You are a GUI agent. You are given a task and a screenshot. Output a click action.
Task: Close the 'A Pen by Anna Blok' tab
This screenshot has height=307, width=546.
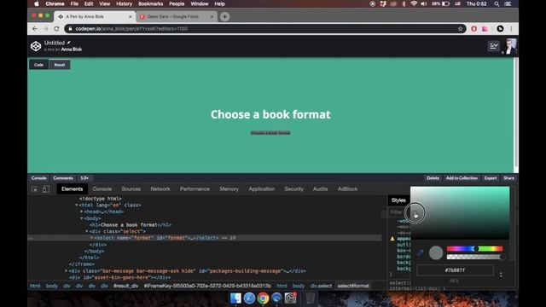coord(131,17)
